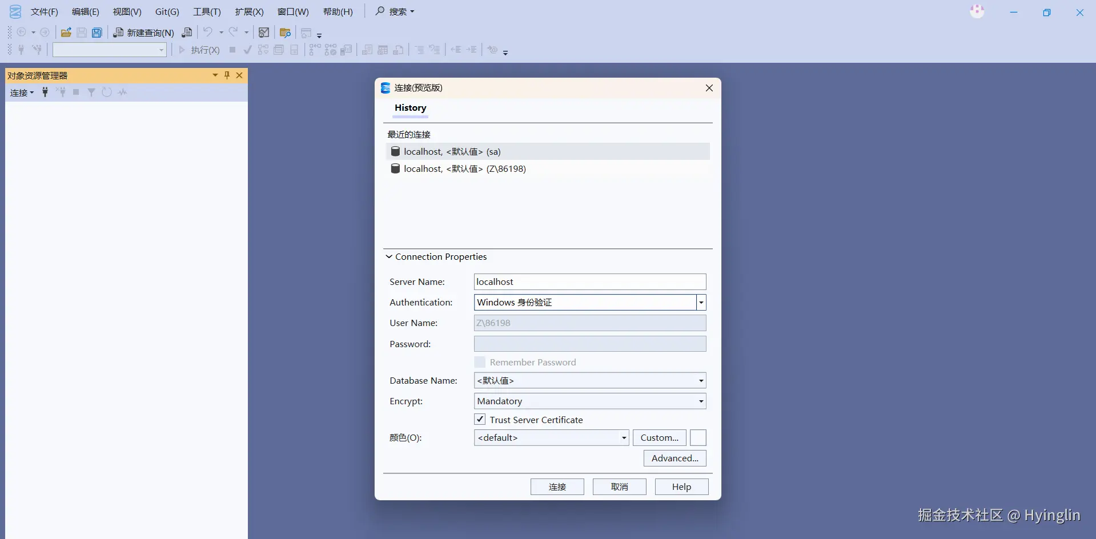The image size is (1096, 539).
Task: Toggle the Remember Password checkbox
Action: (480, 362)
